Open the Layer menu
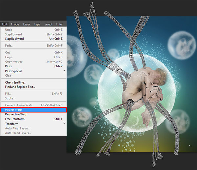 tap(27, 24)
